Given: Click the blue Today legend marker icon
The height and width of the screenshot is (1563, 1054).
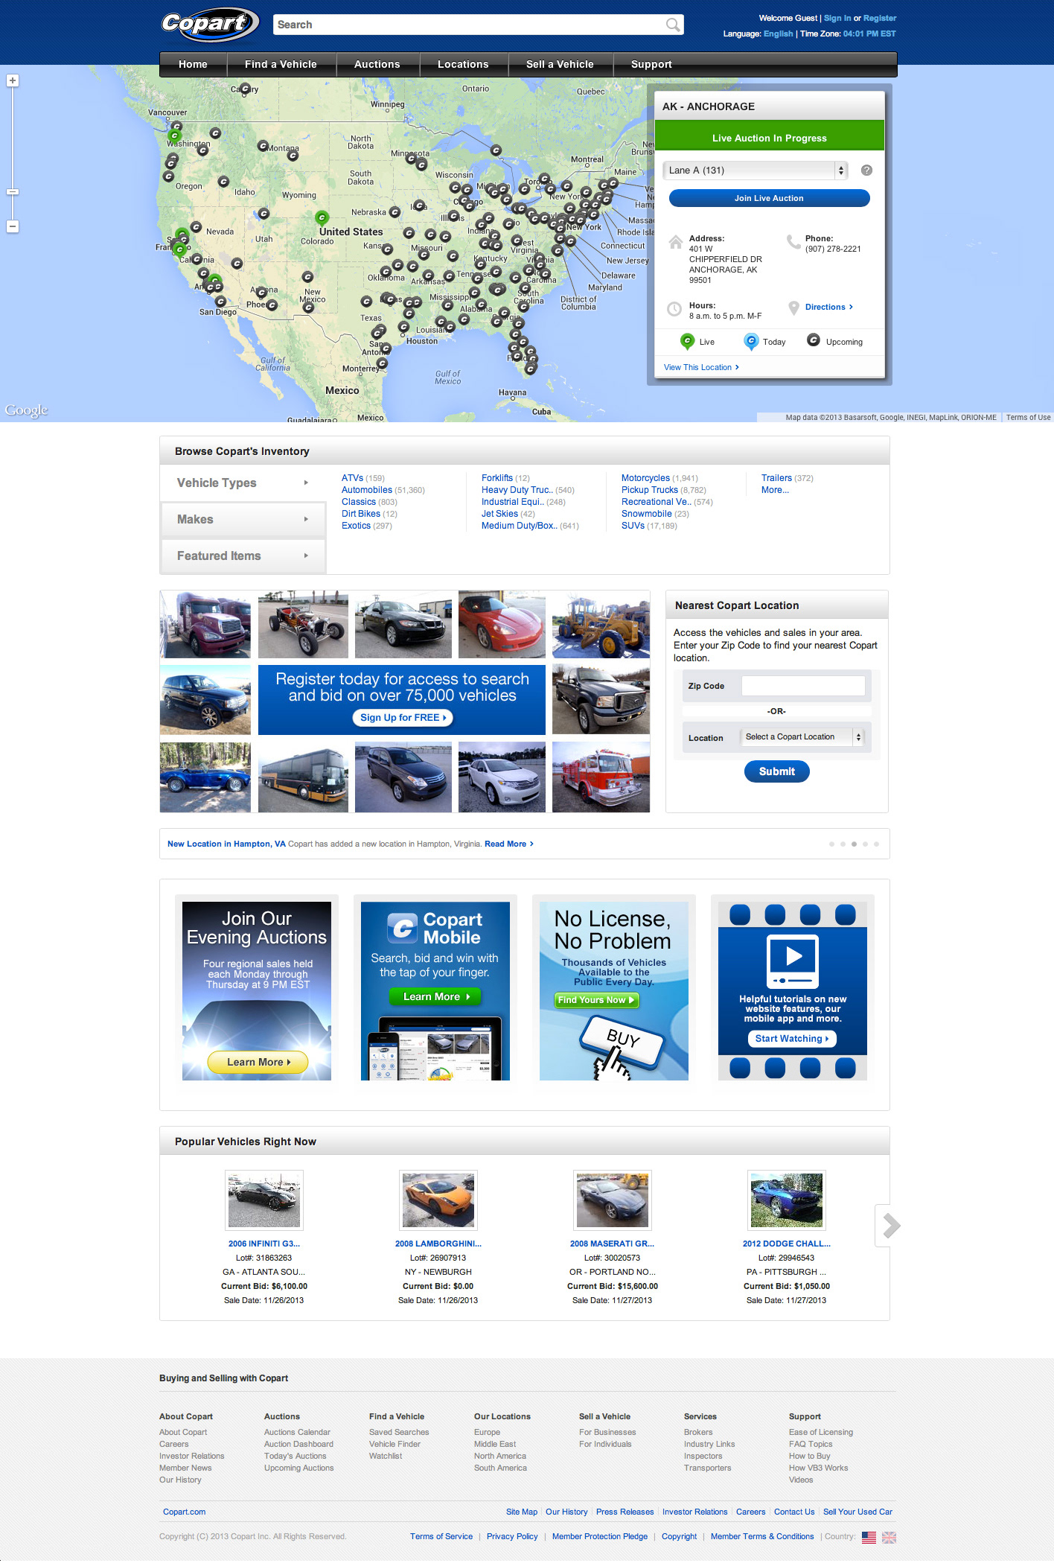Looking at the screenshot, I should coord(751,341).
